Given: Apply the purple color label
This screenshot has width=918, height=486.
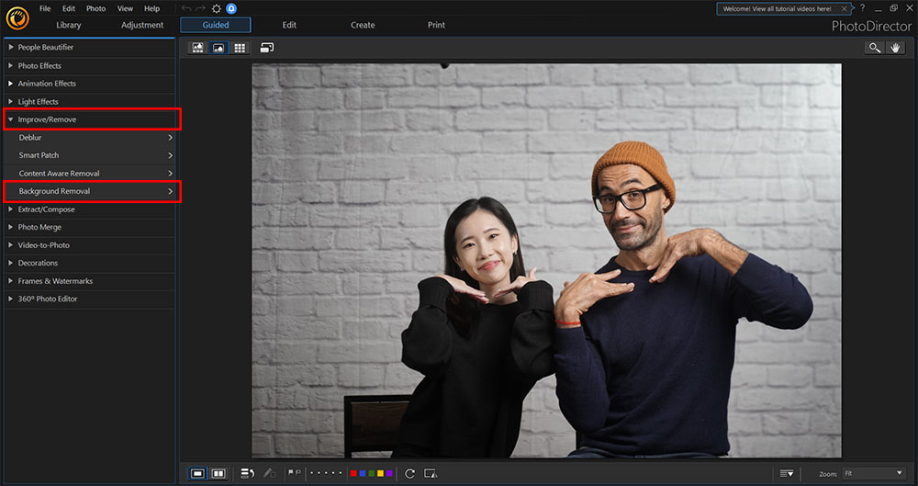Looking at the screenshot, I should pyautogui.click(x=388, y=473).
